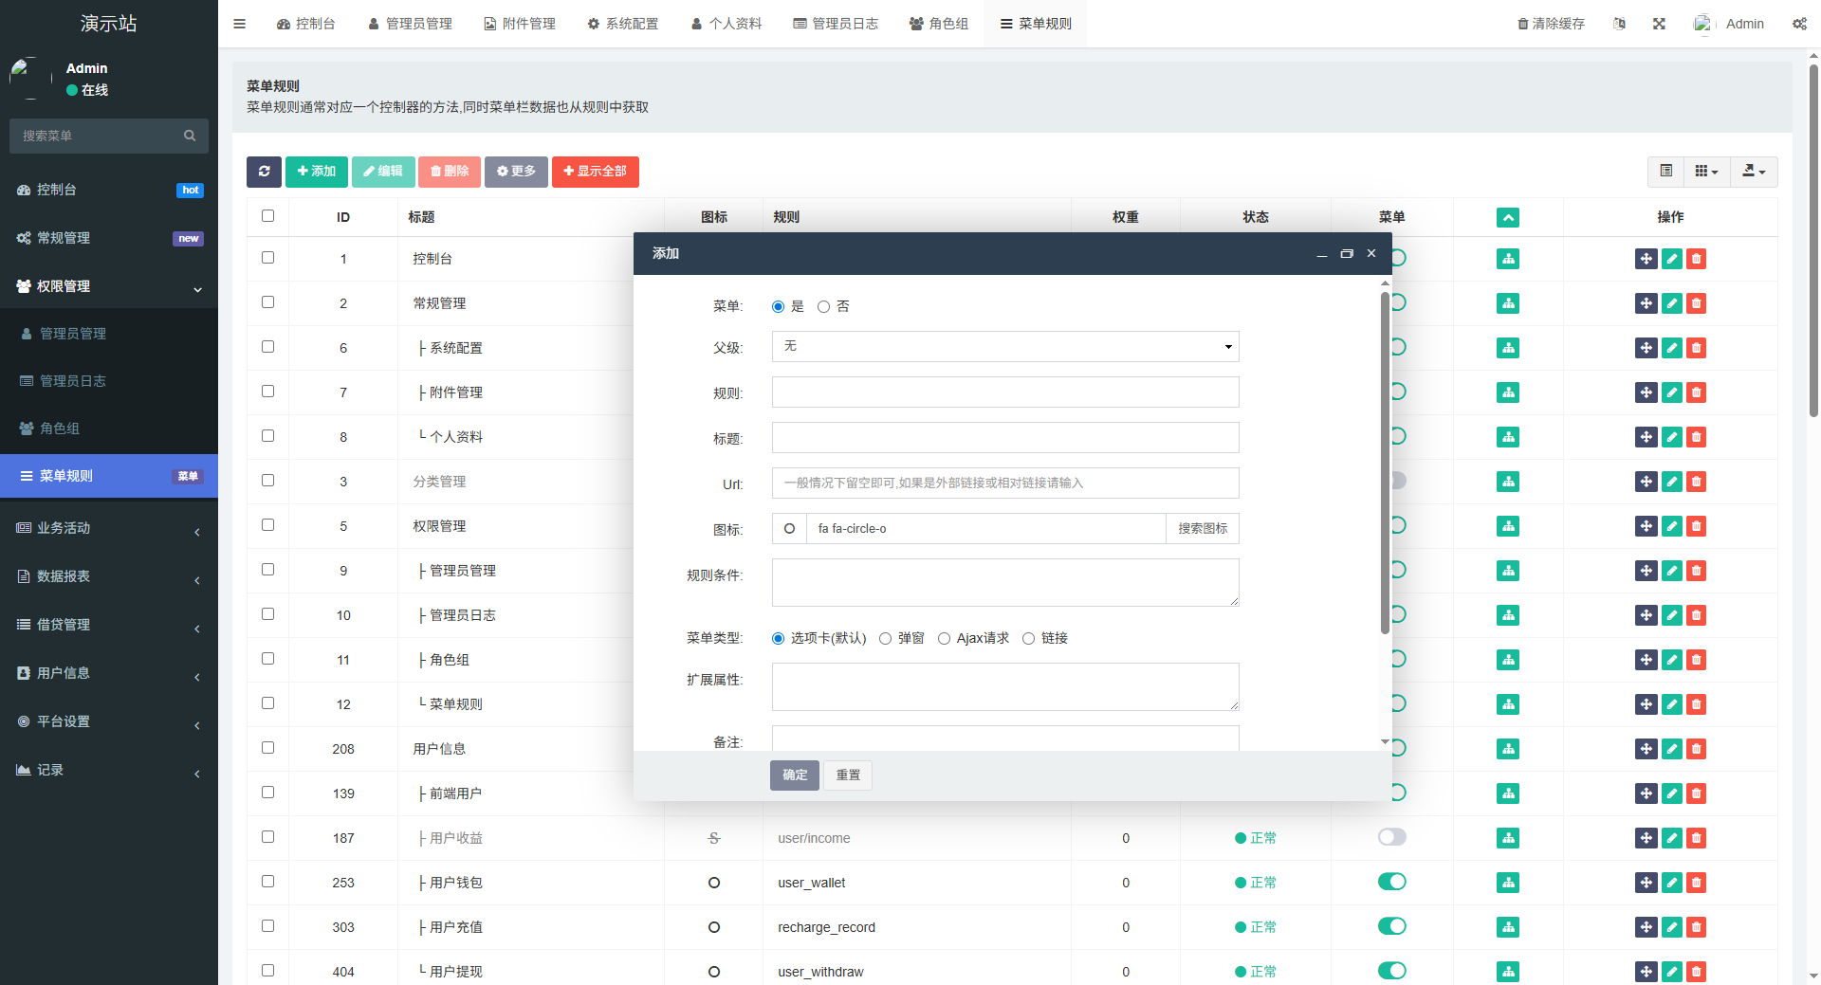Click the sidebar menu search magnifier icon

190,136
